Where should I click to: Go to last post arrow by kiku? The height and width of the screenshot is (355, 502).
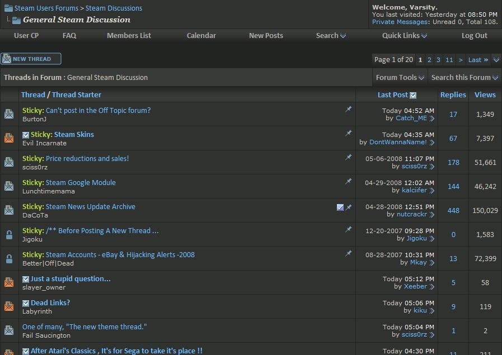[431, 311]
